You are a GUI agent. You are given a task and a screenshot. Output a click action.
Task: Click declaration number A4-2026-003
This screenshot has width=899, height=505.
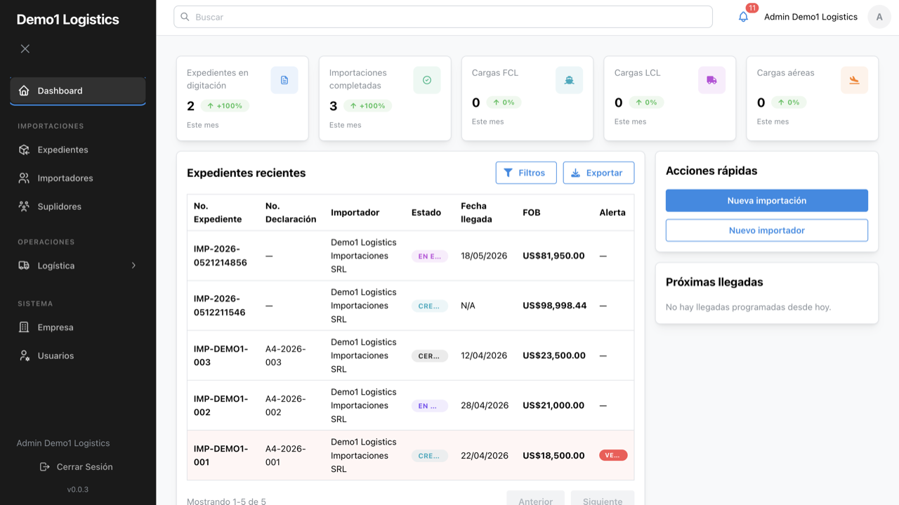tap(285, 355)
